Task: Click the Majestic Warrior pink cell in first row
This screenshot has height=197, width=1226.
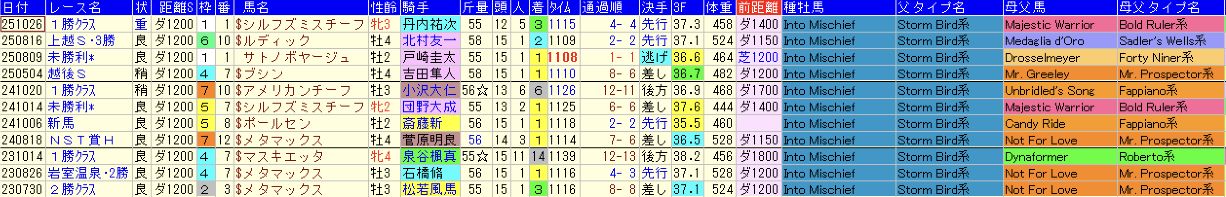Action: point(1060,24)
